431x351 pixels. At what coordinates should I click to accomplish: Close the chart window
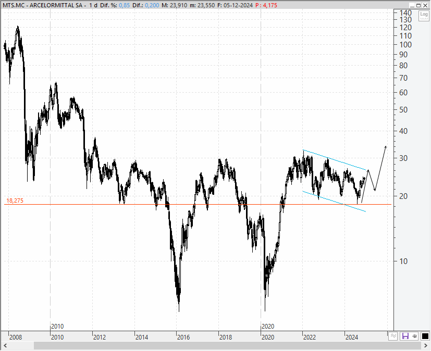[425, 5]
